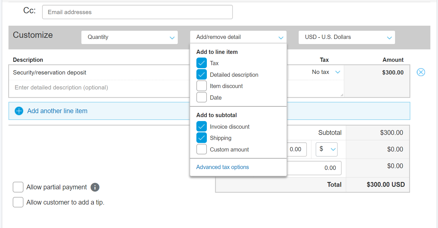
Task: Open the USD currency selector
Action: tap(346, 37)
